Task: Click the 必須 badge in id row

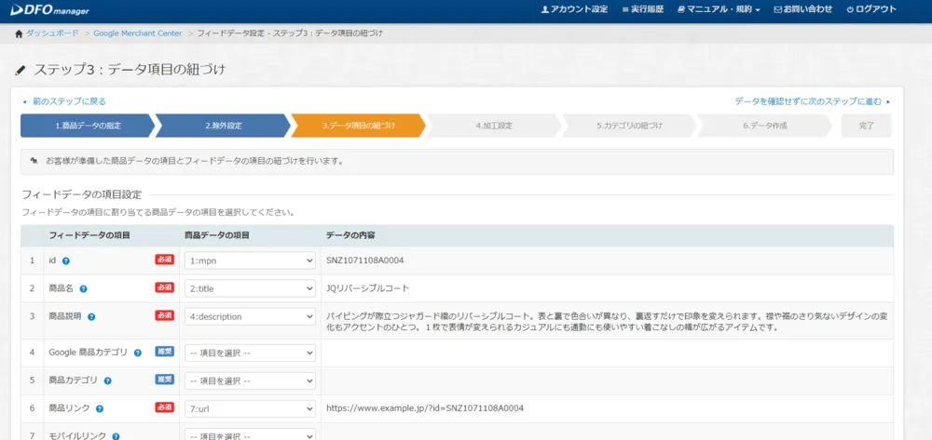Action: pyautogui.click(x=165, y=260)
